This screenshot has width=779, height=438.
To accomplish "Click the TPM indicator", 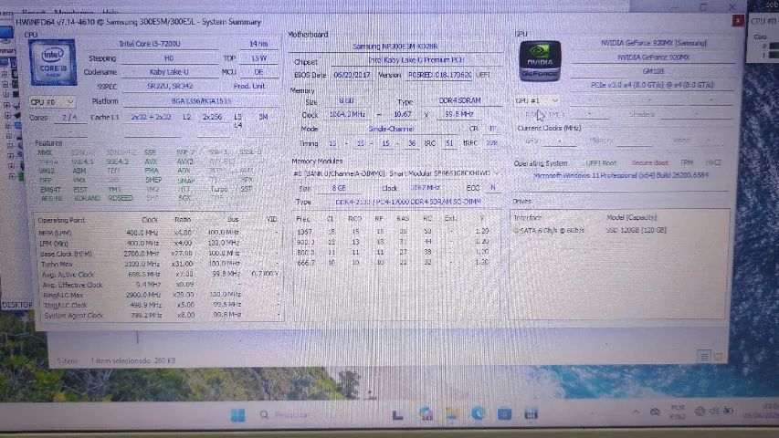I will click(x=687, y=163).
